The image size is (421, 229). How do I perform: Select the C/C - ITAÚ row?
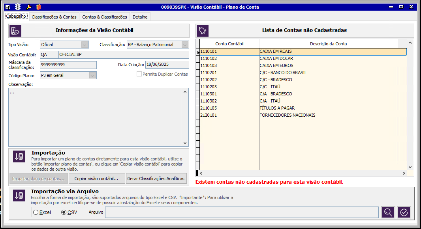[x=303, y=87]
